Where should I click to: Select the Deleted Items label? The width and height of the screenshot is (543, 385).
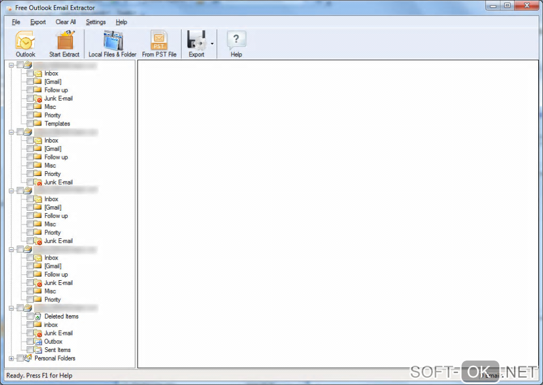[61, 316]
